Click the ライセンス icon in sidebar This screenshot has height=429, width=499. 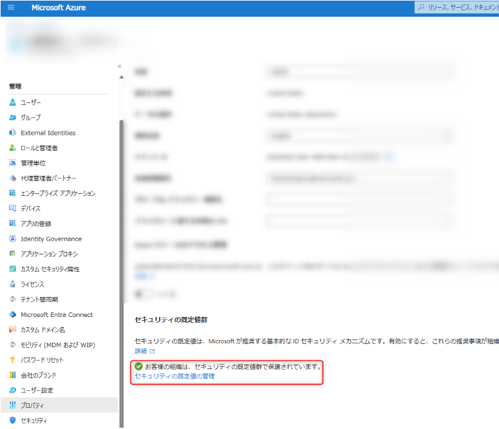[x=13, y=284]
